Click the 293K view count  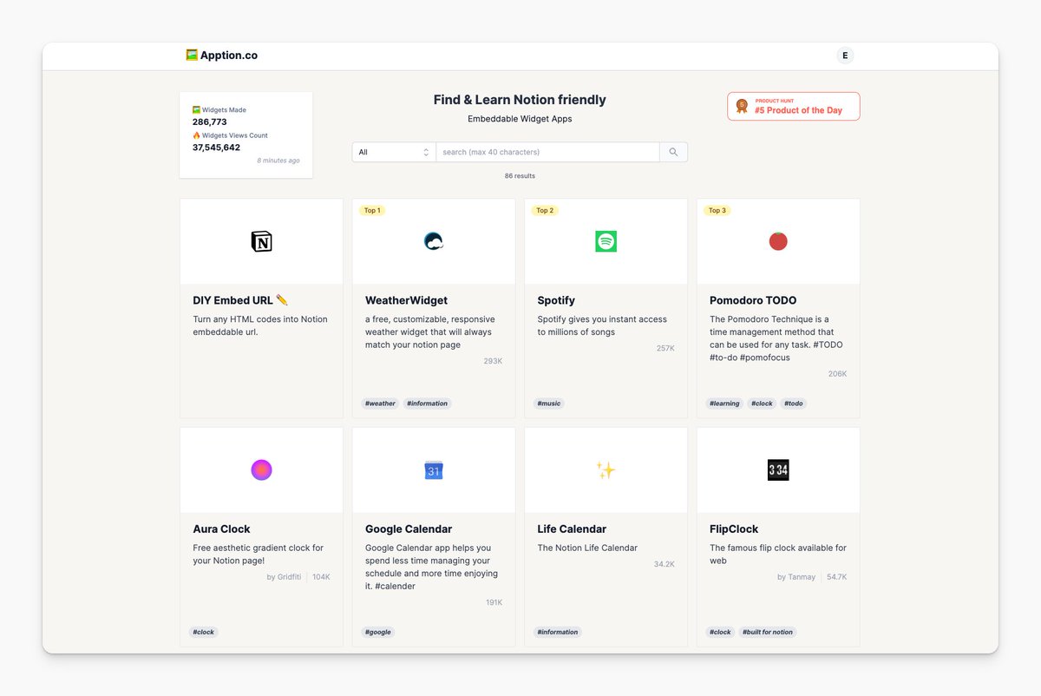point(493,361)
